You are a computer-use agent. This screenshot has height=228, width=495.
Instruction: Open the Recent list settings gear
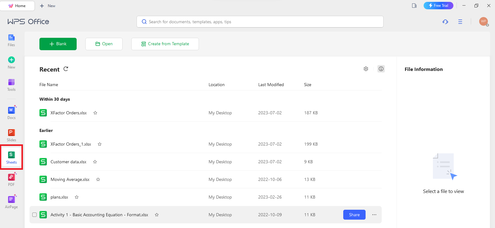(366, 69)
